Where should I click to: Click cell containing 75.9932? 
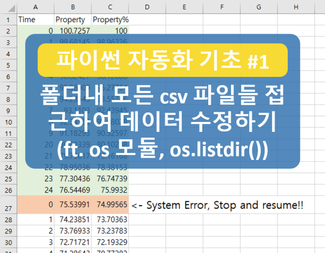pyautogui.click(x=110, y=190)
